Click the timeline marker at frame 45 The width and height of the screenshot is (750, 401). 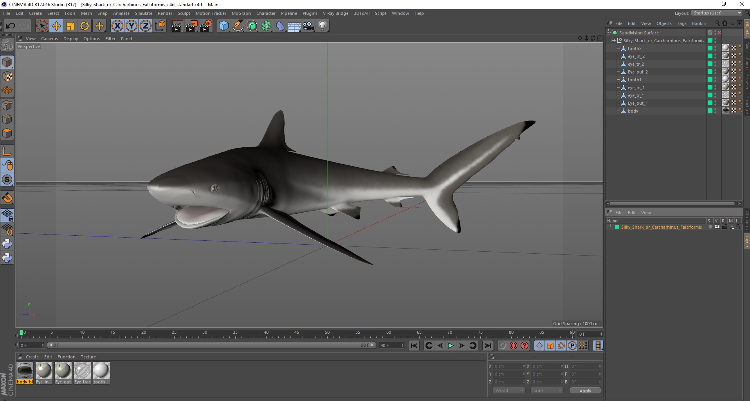[297, 333]
